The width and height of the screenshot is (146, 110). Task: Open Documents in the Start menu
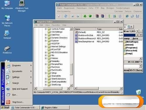click(19, 71)
